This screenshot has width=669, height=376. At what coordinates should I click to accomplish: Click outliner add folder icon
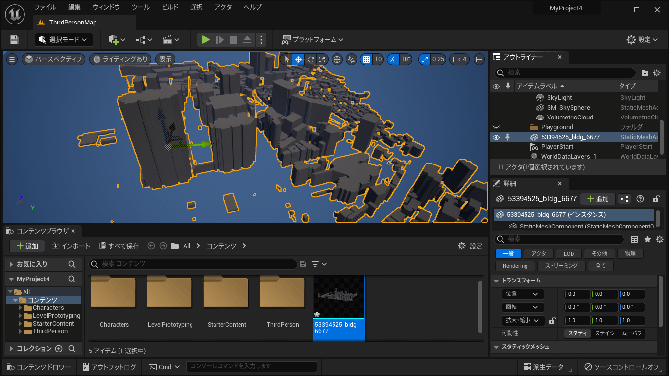click(x=645, y=72)
